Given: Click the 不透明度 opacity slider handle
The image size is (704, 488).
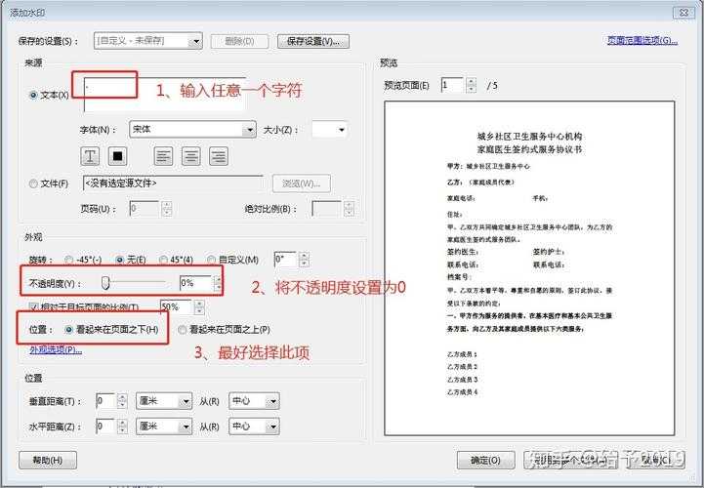Looking at the screenshot, I should point(105,283).
